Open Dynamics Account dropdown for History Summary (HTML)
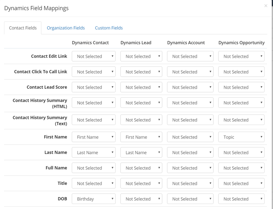 [190, 103]
